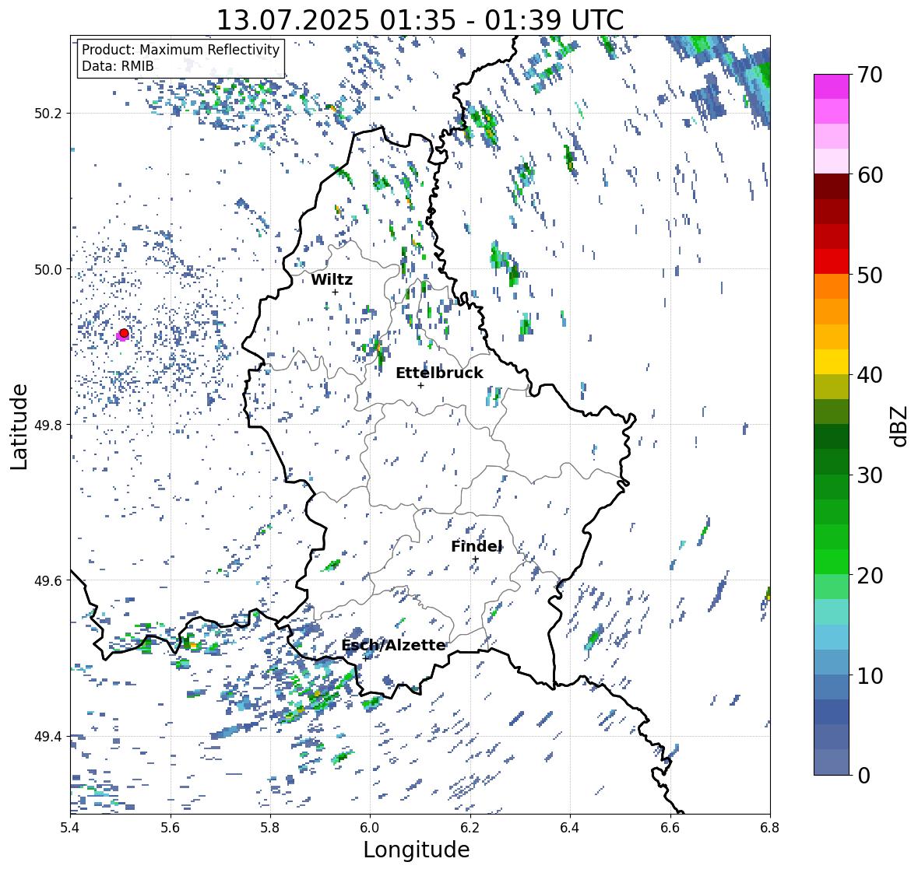This screenshot has height=869, width=918.
Task: Click the plus marker below Wiltz
Action: coord(335,292)
